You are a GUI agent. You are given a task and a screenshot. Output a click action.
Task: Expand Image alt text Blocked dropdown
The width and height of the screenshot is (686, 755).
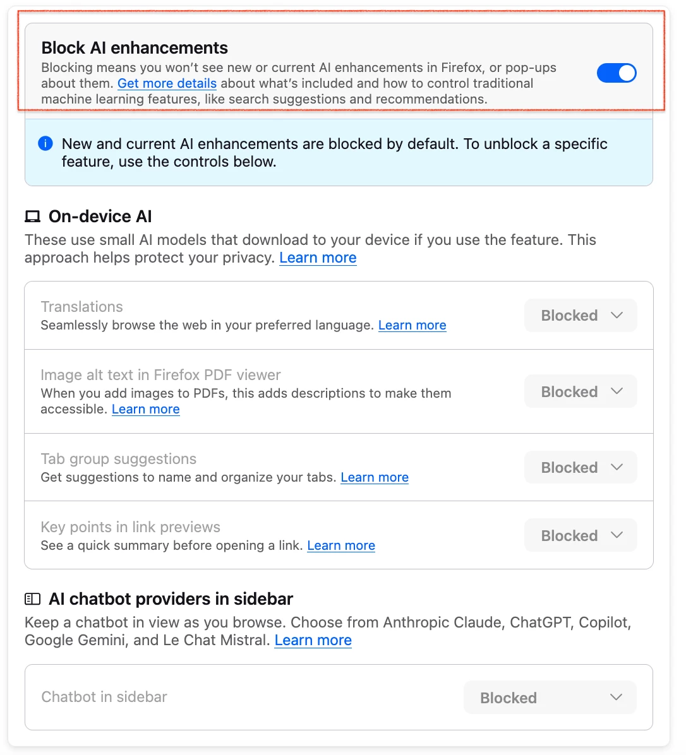(580, 391)
